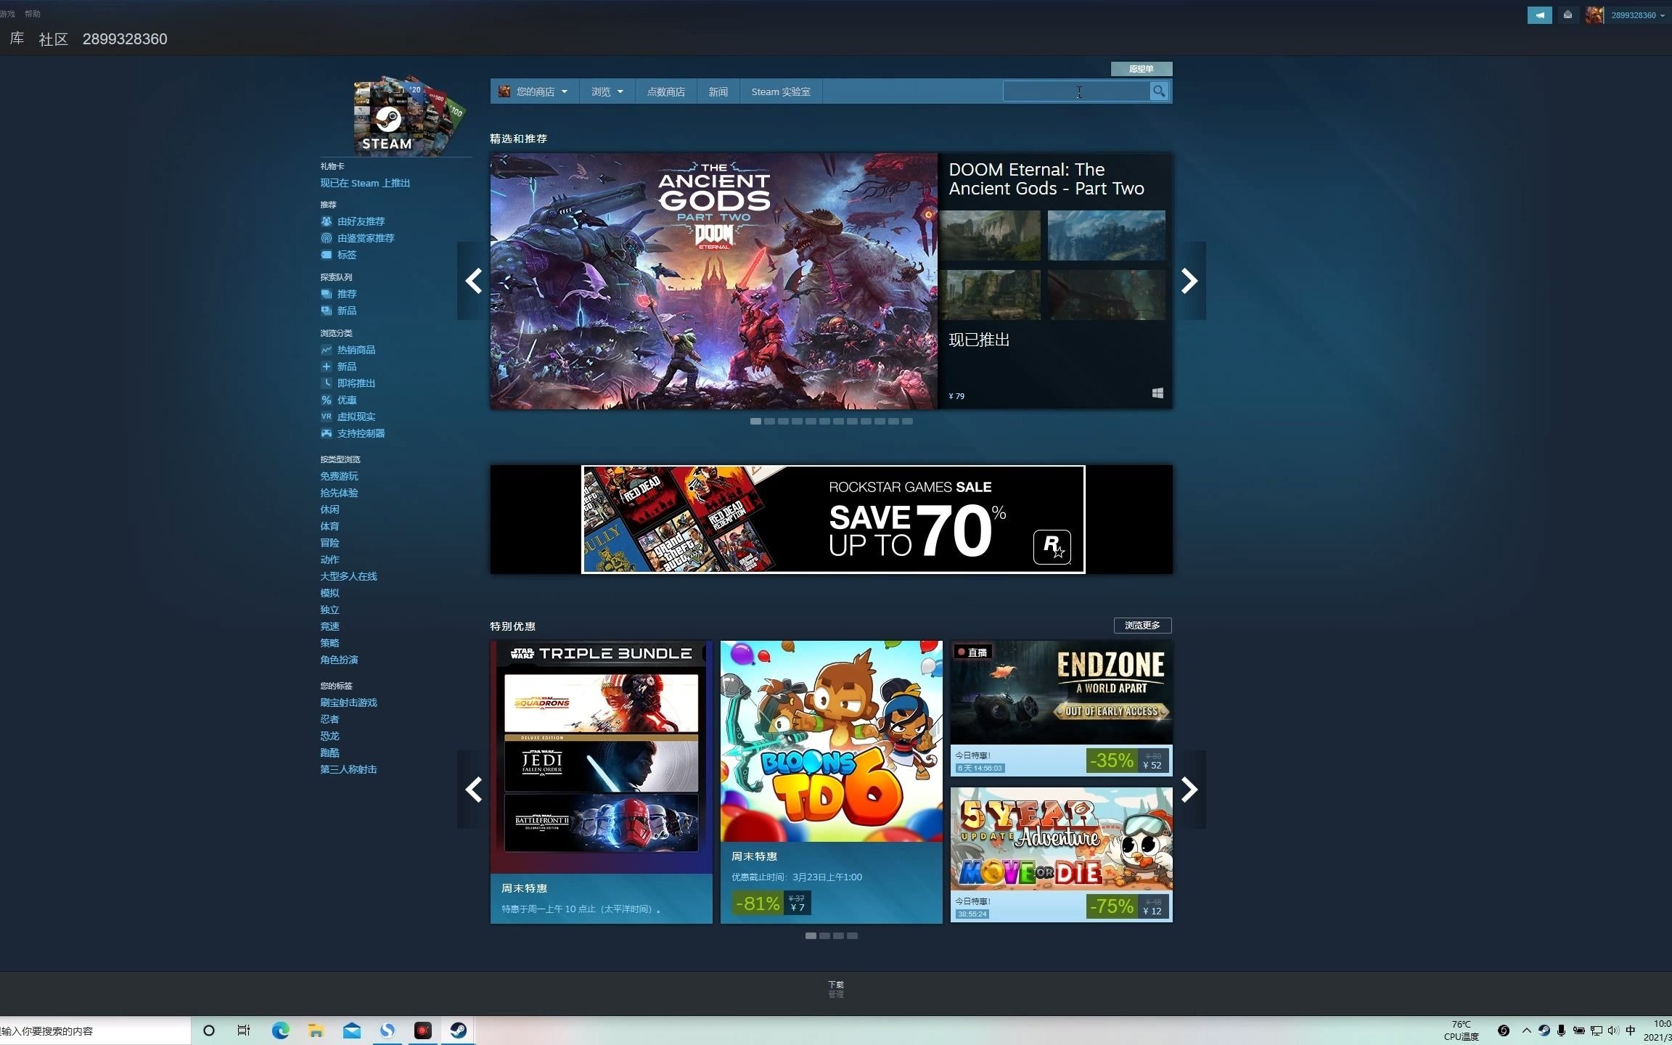Open the 第三人称射击 tag link
The width and height of the screenshot is (1672, 1045).
click(x=348, y=769)
